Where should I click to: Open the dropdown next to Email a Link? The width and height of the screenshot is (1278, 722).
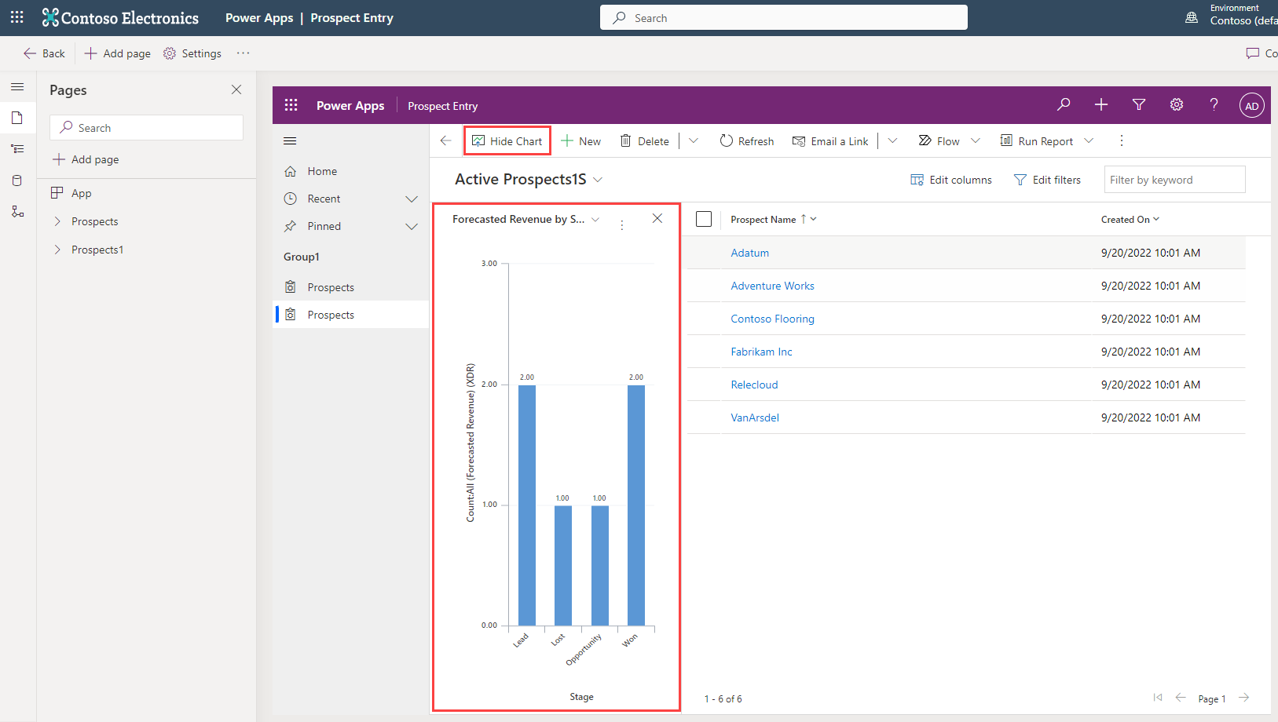tap(892, 141)
